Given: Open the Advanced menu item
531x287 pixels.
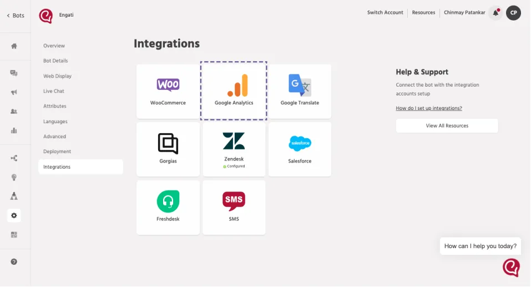Looking at the screenshot, I should (x=54, y=137).
